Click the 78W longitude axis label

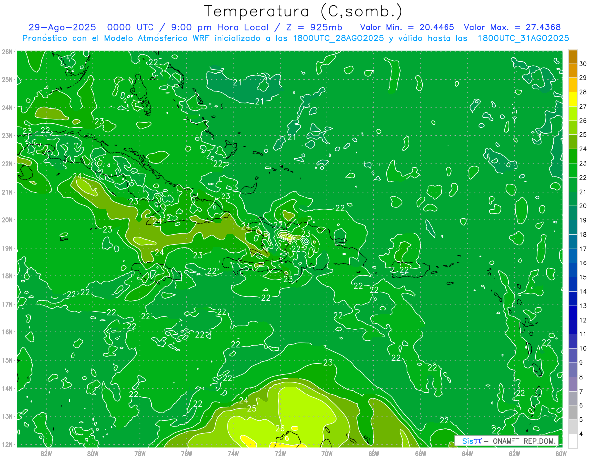coord(140,453)
